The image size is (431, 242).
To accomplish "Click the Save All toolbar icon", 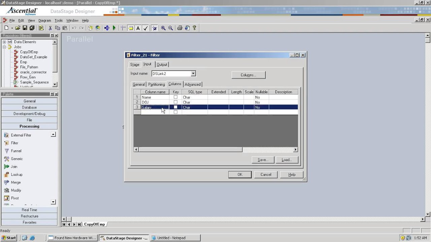I will point(32,28).
